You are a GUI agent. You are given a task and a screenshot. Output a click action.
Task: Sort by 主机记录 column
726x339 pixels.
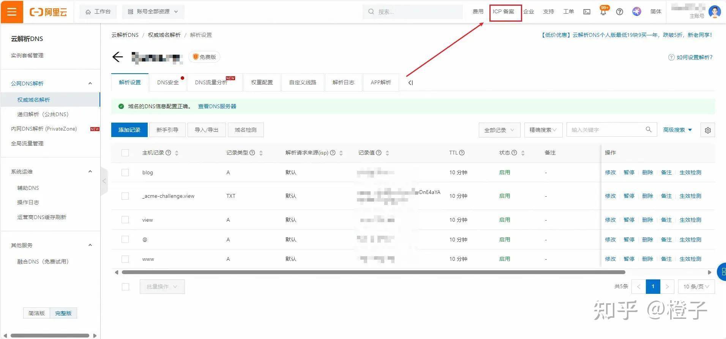pos(177,153)
